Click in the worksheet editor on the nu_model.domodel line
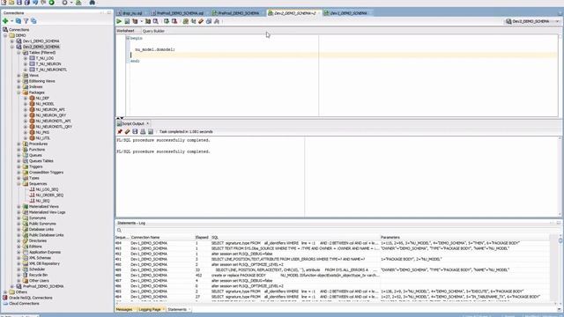The image size is (564, 317). click(155, 49)
